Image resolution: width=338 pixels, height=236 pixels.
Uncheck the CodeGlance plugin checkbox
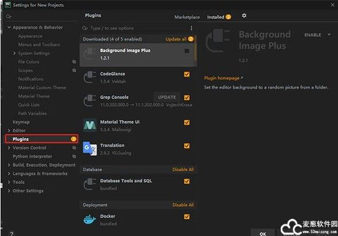(x=187, y=74)
